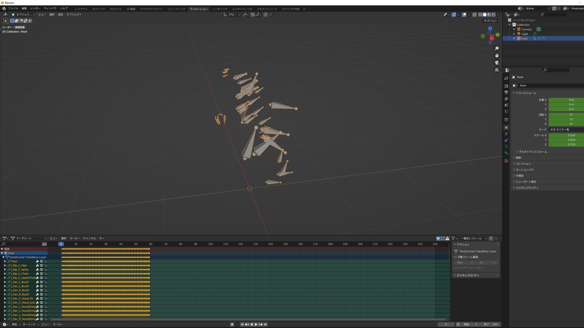Open the Window menu
Image resolution: width=584 pixels, height=328 pixels.
(x=50, y=8)
